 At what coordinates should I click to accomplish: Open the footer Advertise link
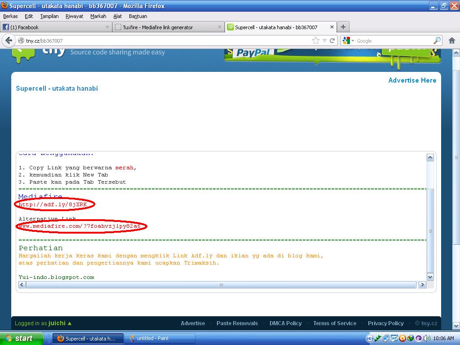[193, 323]
